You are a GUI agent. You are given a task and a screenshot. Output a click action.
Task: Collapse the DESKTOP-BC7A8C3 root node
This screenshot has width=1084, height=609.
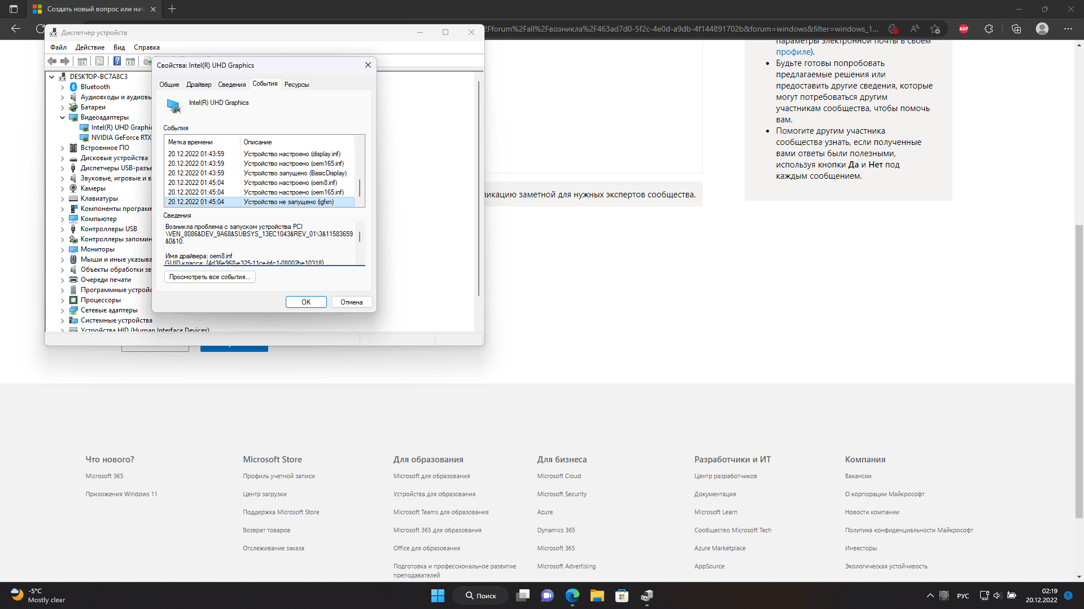[52, 77]
